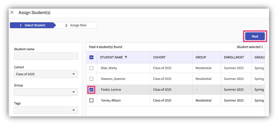Click the name Torres, Allison in the table
The width and height of the screenshot is (278, 125).
coord(111,100)
